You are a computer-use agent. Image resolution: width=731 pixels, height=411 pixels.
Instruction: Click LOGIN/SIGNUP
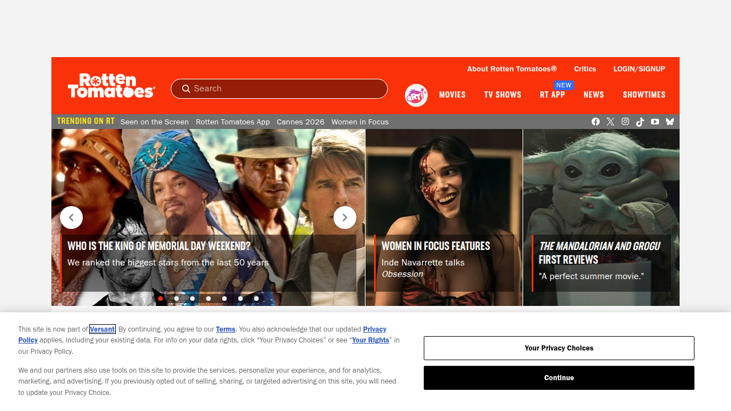point(639,69)
